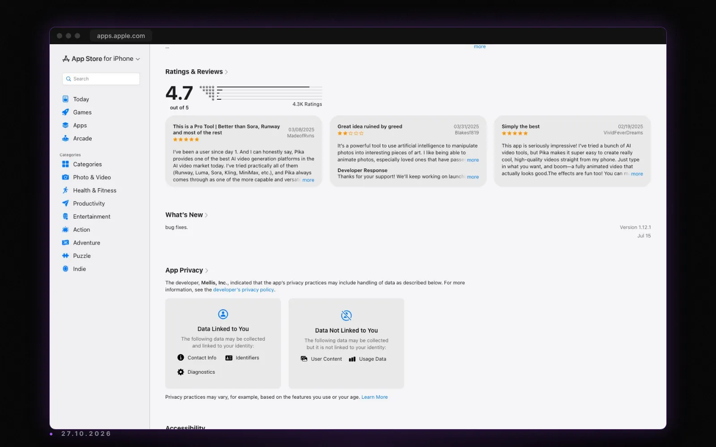Click the Games rocket icon
The height and width of the screenshot is (447, 716).
[65, 112]
